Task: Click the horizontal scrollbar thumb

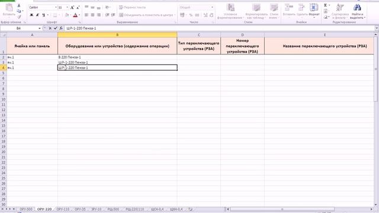Action: 282,209
